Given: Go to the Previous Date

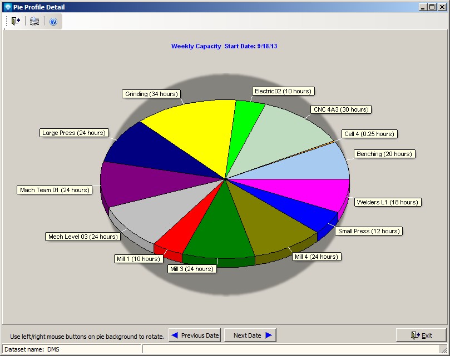Looking at the screenshot, I should click(x=195, y=335).
